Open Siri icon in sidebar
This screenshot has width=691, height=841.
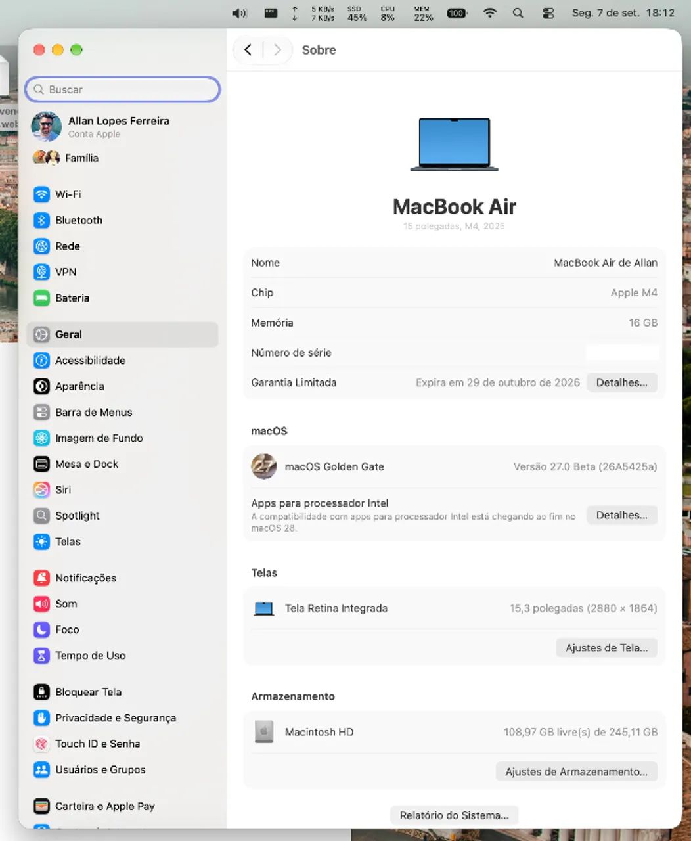(x=41, y=490)
